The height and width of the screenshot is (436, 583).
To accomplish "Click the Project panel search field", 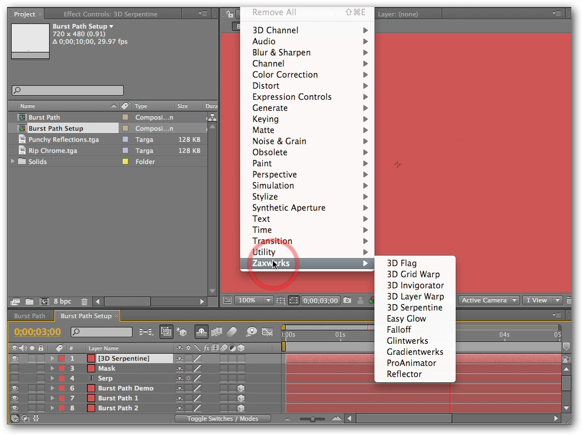I will 68,90.
